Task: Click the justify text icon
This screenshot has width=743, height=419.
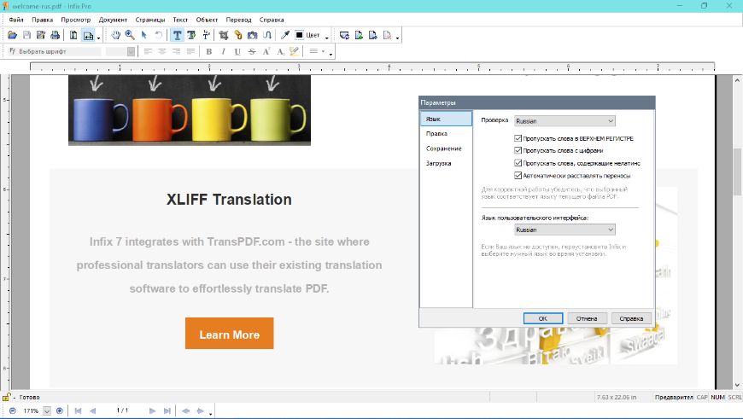Action: [190, 51]
